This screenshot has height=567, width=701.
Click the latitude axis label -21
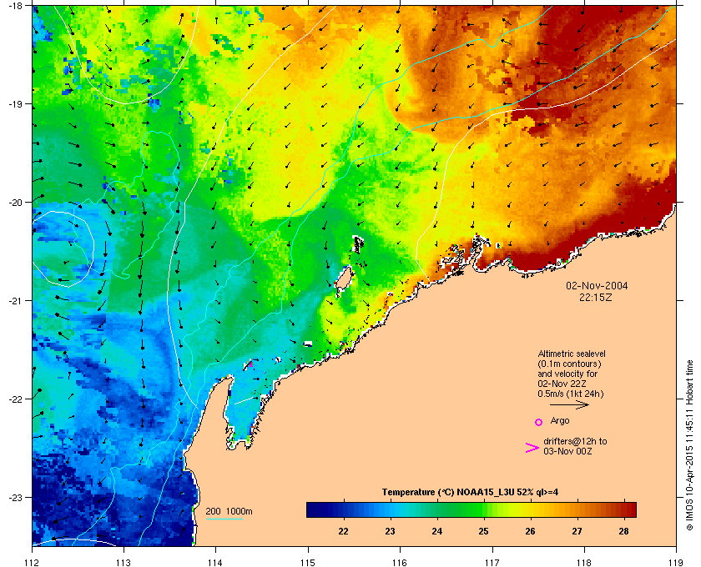pos(16,301)
